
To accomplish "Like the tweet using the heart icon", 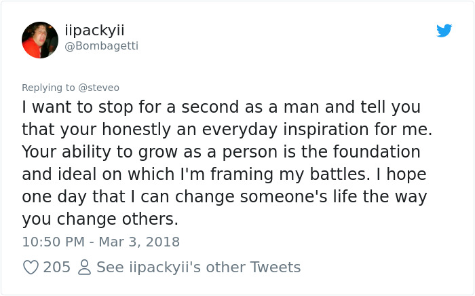I will (31, 267).
